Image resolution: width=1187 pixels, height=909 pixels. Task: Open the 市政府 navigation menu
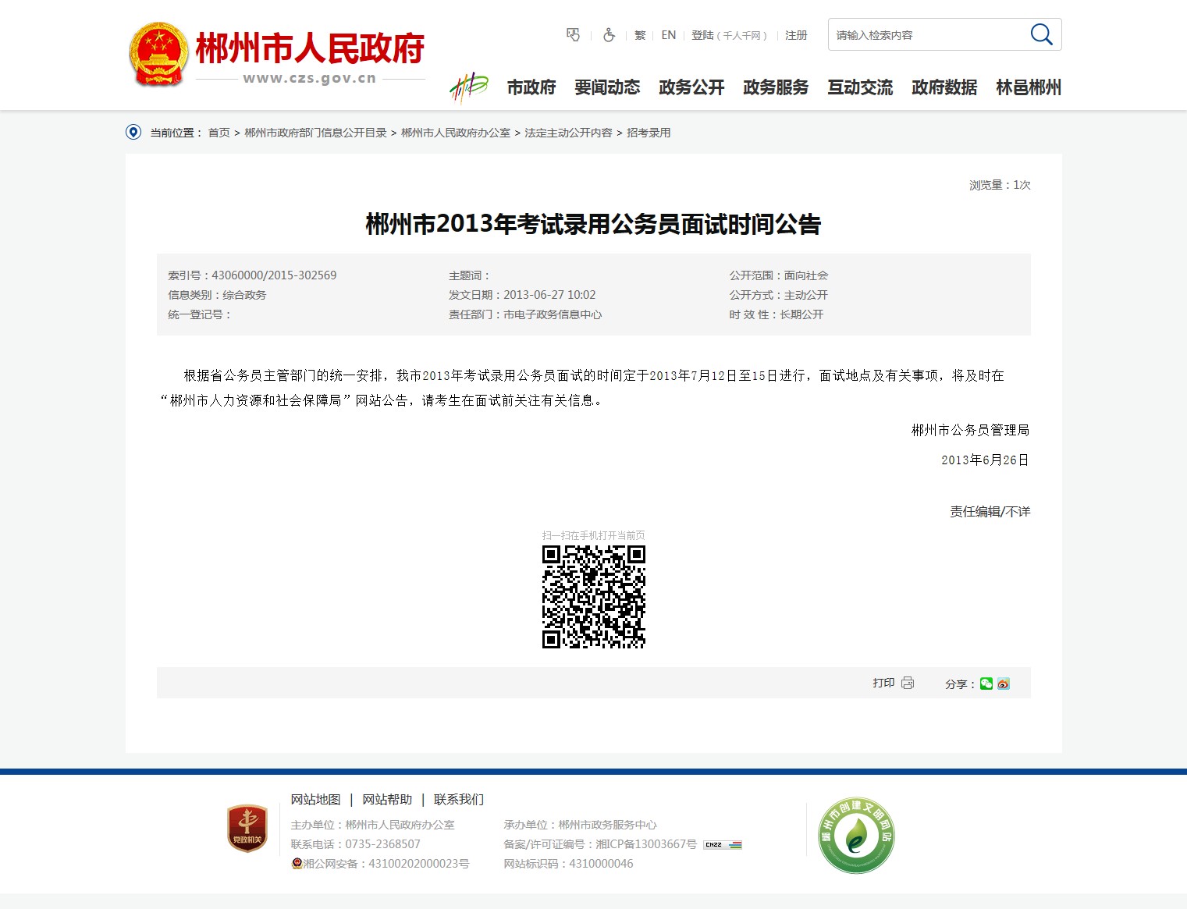[x=531, y=87]
